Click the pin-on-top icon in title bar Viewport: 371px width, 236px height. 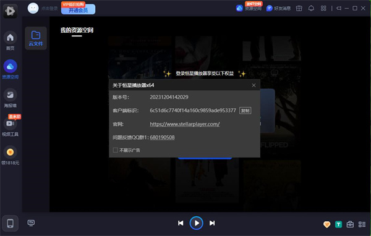coord(339,8)
